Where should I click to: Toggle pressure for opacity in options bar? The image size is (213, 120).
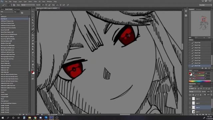click(x=49, y=5)
